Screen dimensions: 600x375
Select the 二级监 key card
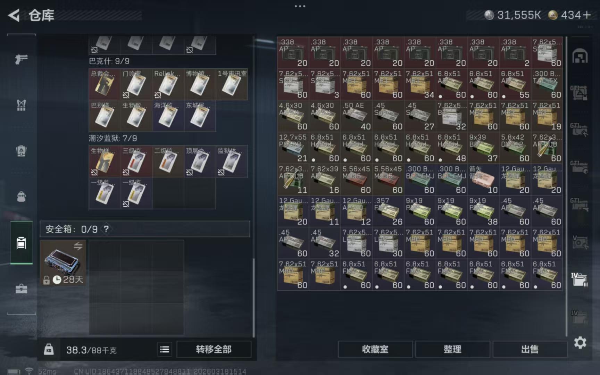[x=168, y=161]
